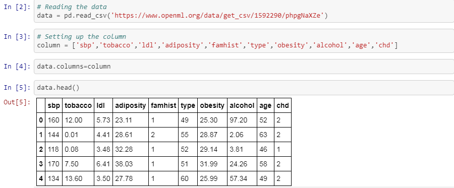The image size is (454, 188).
Task: Click age value 63
Action: point(263,135)
